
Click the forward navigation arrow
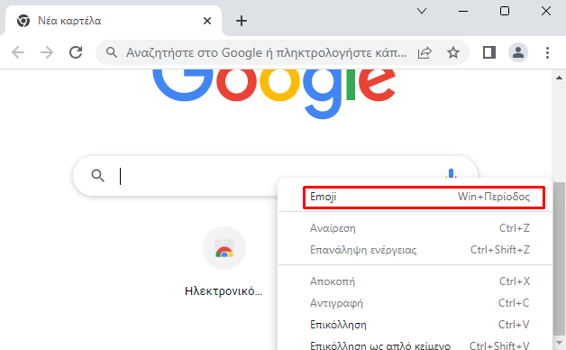click(x=47, y=52)
